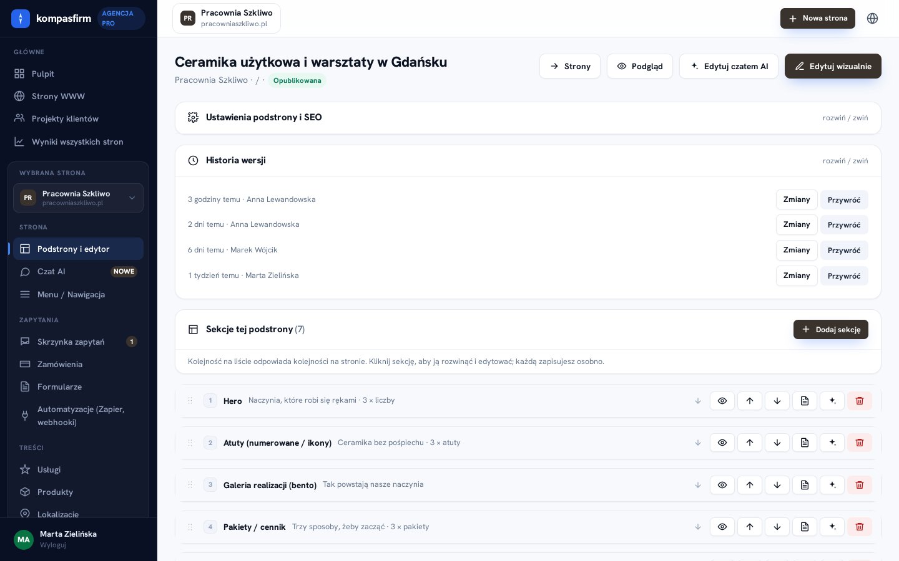Click the Dodaj sekcję button

pyautogui.click(x=830, y=329)
